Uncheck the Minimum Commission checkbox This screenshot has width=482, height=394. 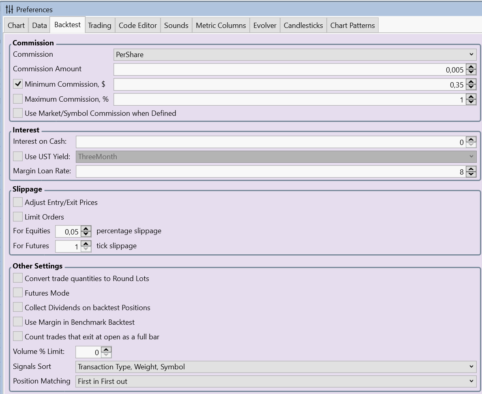(x=18, y=84)
